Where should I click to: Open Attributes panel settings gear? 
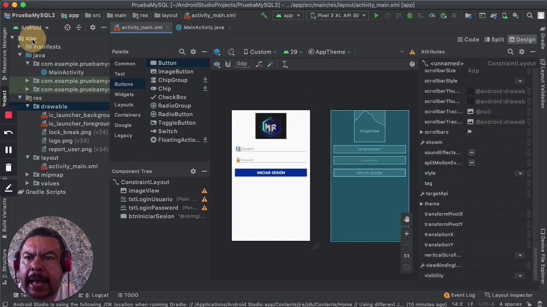[521, 52]
